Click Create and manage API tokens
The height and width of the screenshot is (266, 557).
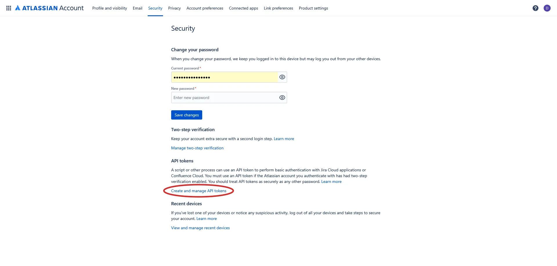tap(199, 191)
